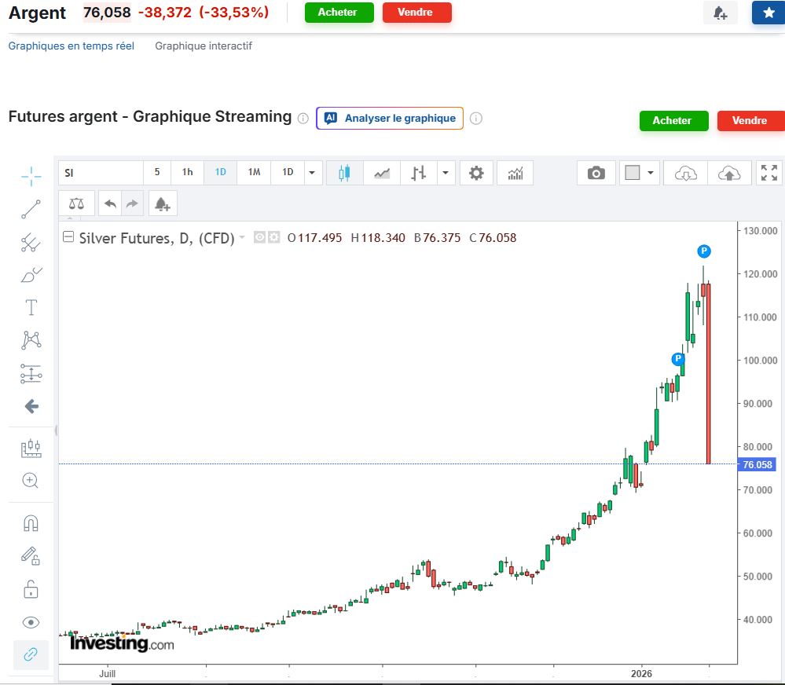Image resolution: width=785 pixels, height=685 pixels.
Task: Expand chart style dropdown arrow
Action: pyautogui.click(x=446, y=173)
